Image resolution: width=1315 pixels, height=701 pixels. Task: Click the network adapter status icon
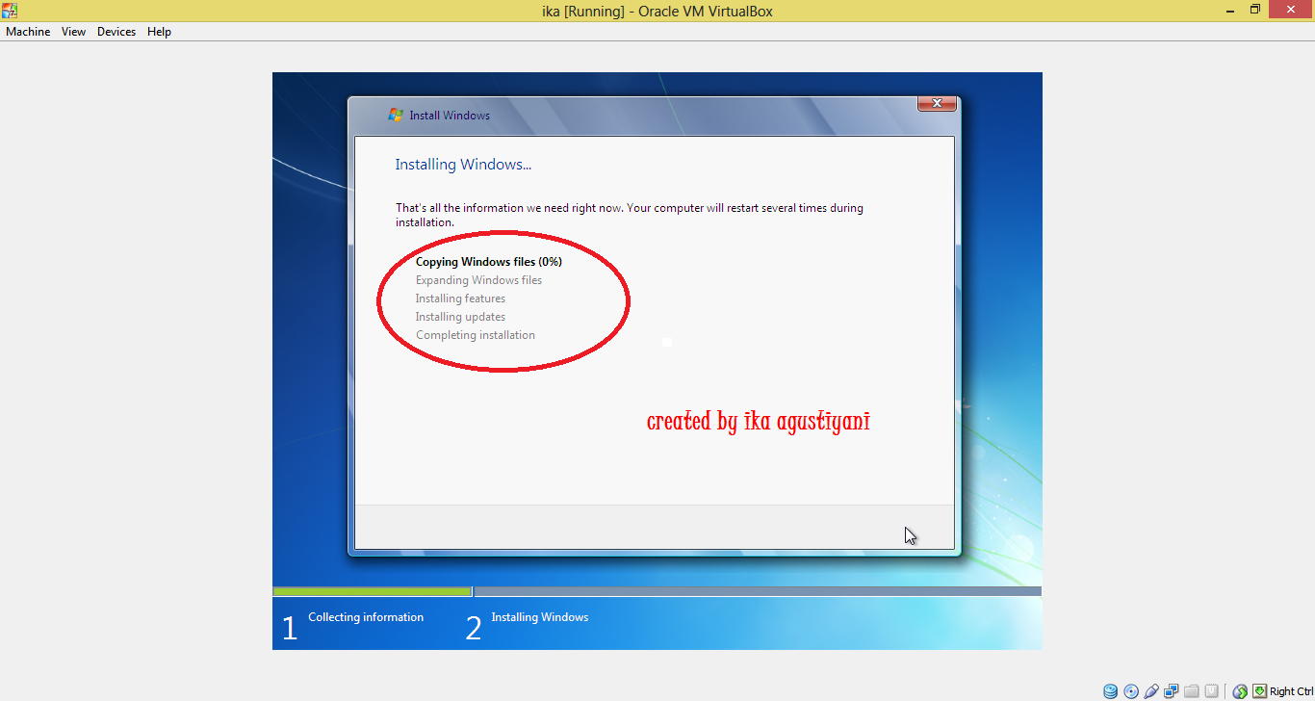[1239, 690]
